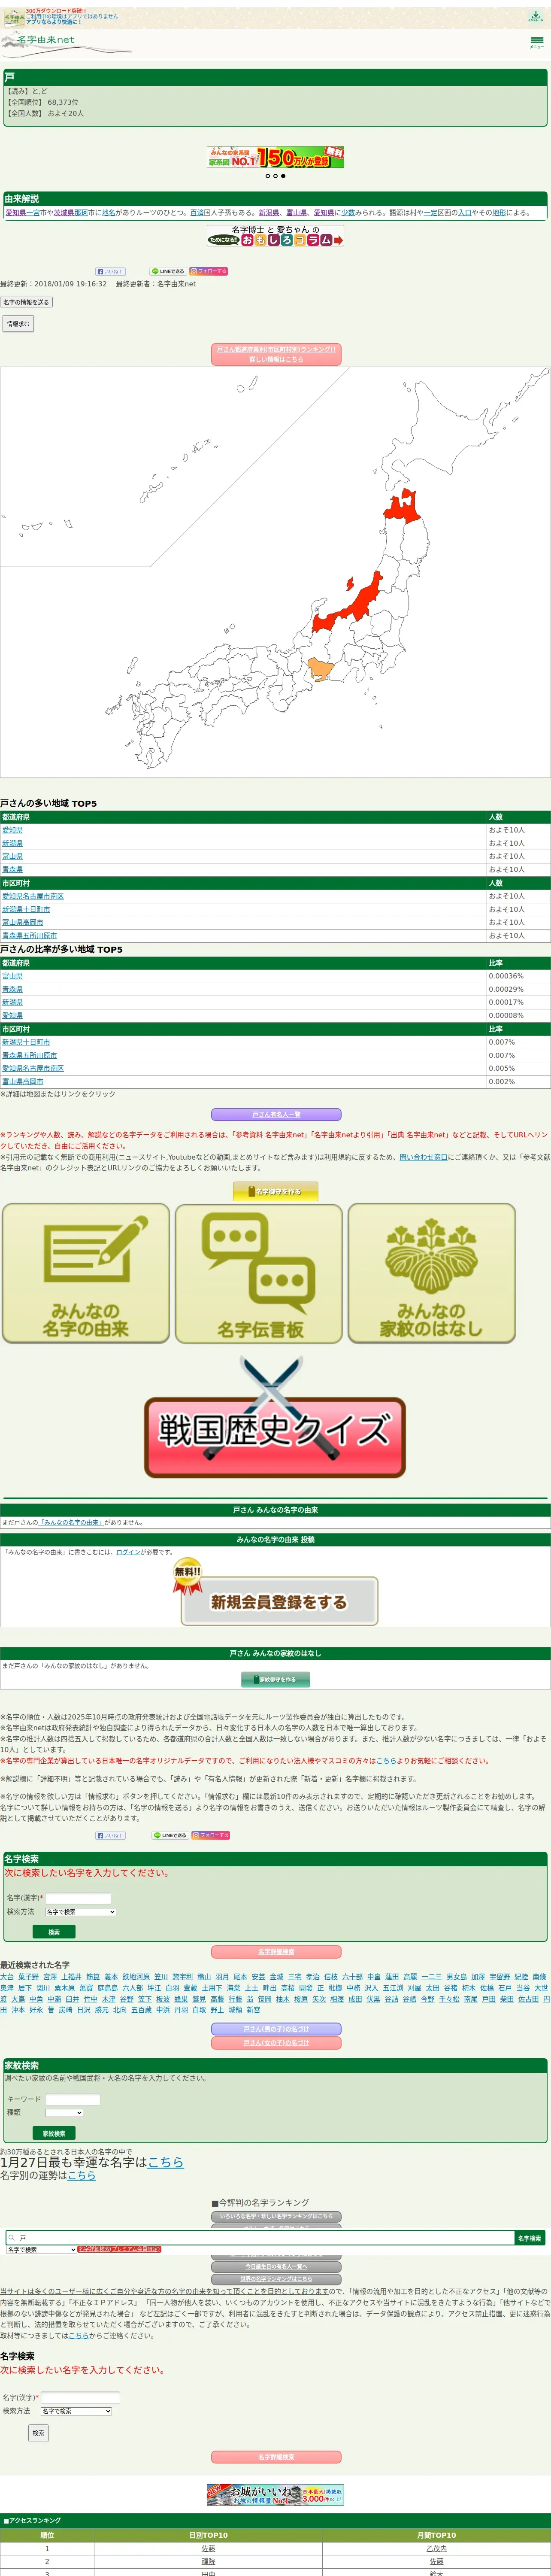Open the bottom 検索方法 dropdown

(x=76, y=2411)
